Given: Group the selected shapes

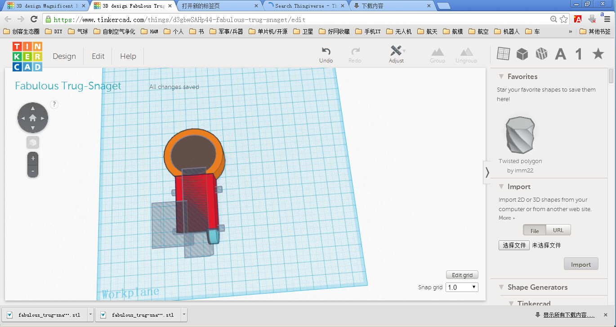Looking at the screenshot, I should point(437,55).
